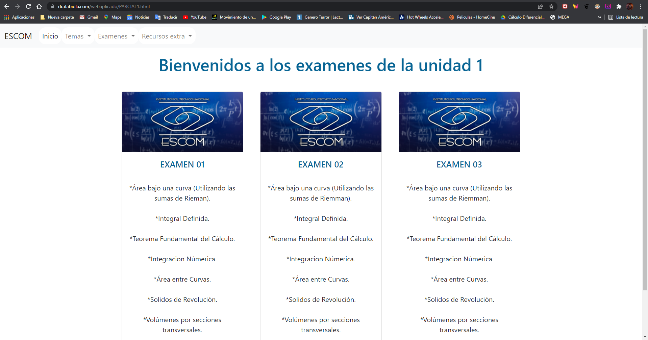Image resolution: width=648 pixels, height=340 pixels.
Task: Open the MEGA bookmark
Action: tap(559, 17)
